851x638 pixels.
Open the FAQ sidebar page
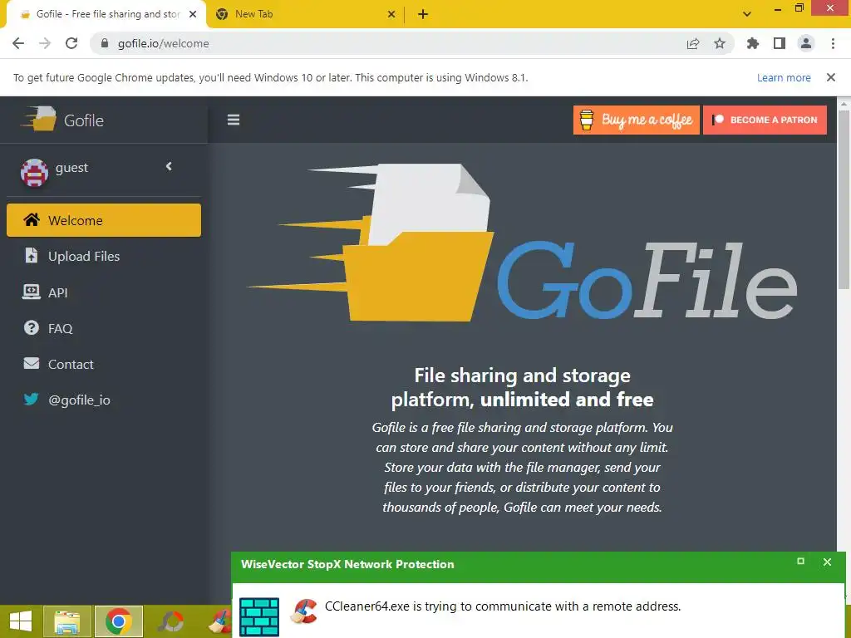[104, 328]
